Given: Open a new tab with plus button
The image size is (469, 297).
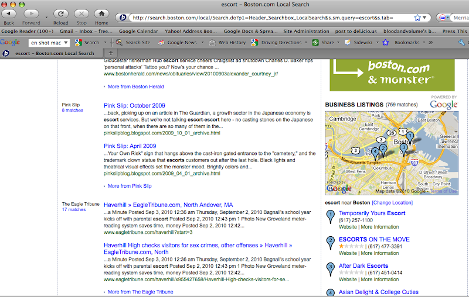Looking at the screenshot, I should point(111,53).
